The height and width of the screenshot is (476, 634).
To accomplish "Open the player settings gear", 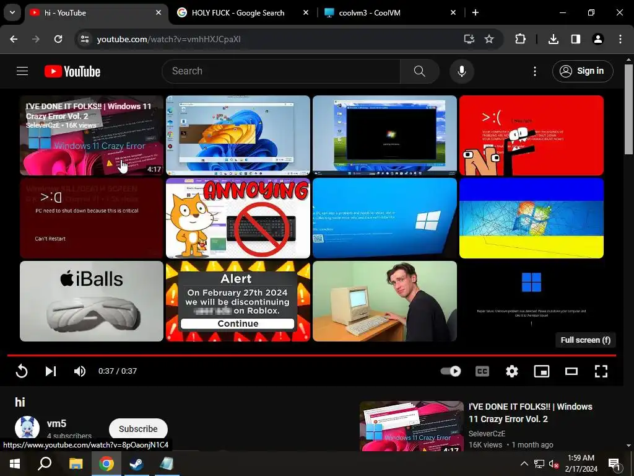I will 512,371.
